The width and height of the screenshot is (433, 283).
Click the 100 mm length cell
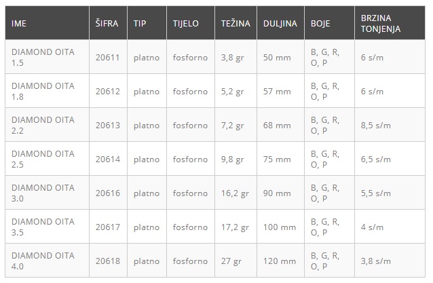coord(279,227)
